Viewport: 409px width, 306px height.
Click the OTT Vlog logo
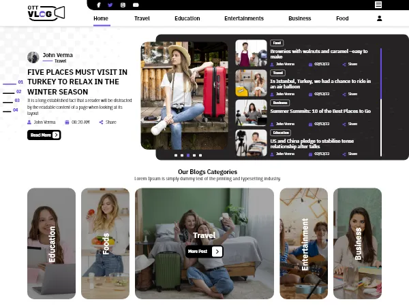pos(46,13)
